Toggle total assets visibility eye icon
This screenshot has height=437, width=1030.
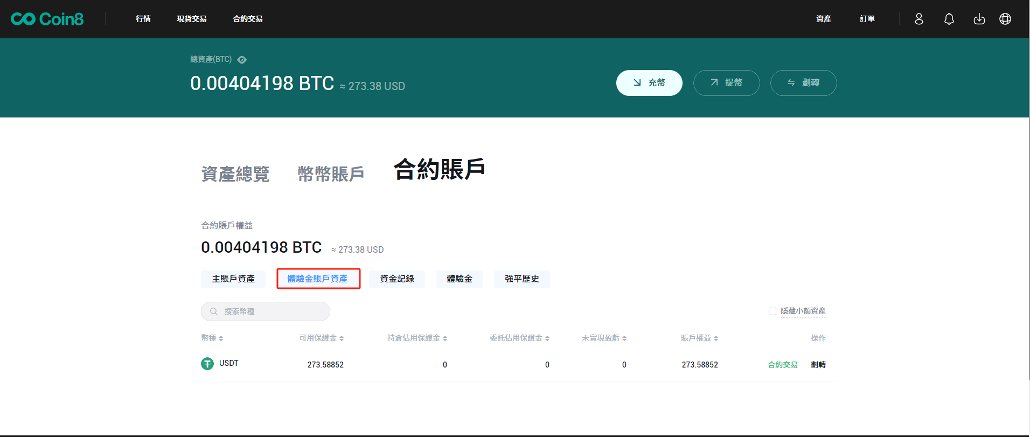point(242,60)
